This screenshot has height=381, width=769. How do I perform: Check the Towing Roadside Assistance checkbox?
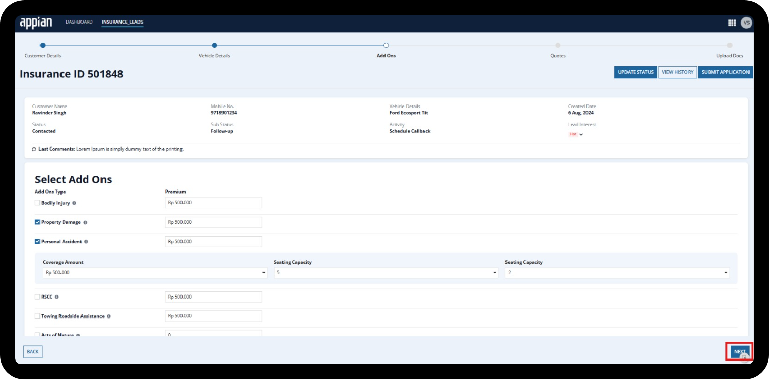pos(37,316)
